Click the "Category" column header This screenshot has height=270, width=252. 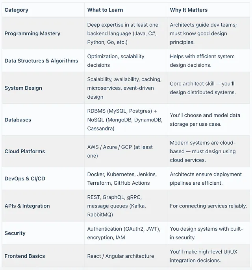[17, 10]
